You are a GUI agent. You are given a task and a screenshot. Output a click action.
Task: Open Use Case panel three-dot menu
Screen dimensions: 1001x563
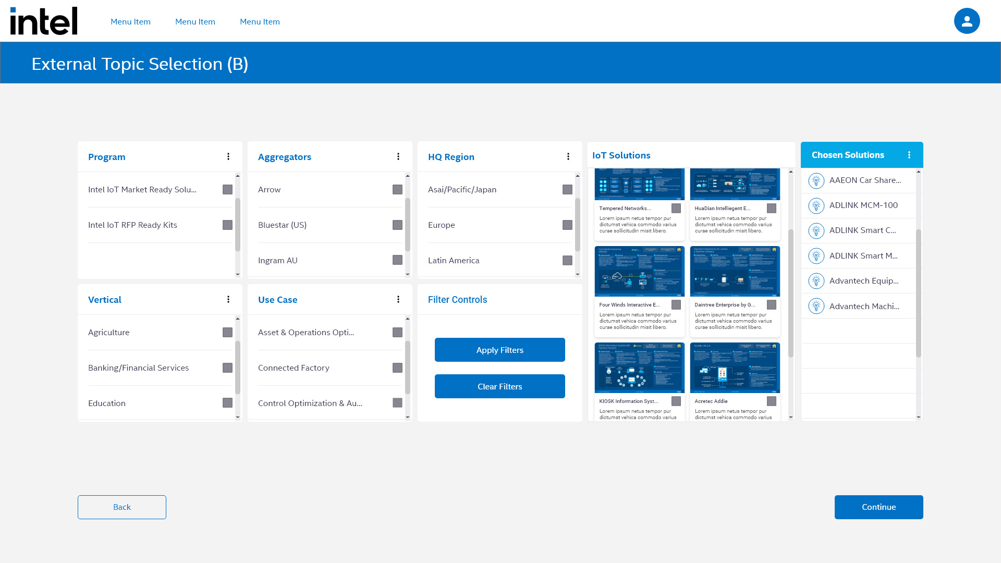398,299
